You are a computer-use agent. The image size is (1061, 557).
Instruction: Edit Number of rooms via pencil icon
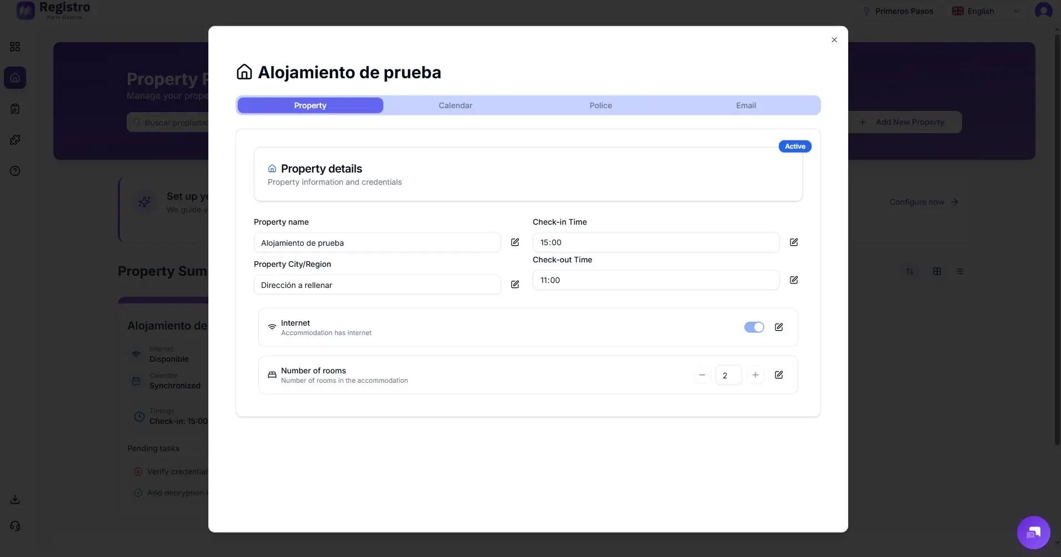(x=778, y=375)
